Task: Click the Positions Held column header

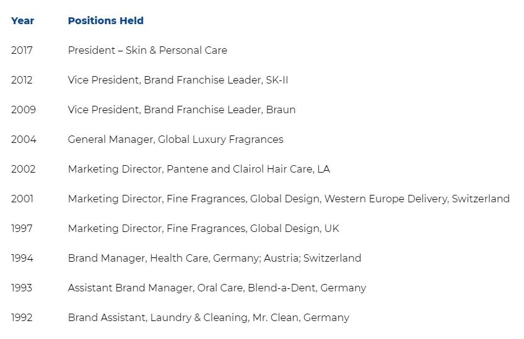Action: tap(105, 20)
